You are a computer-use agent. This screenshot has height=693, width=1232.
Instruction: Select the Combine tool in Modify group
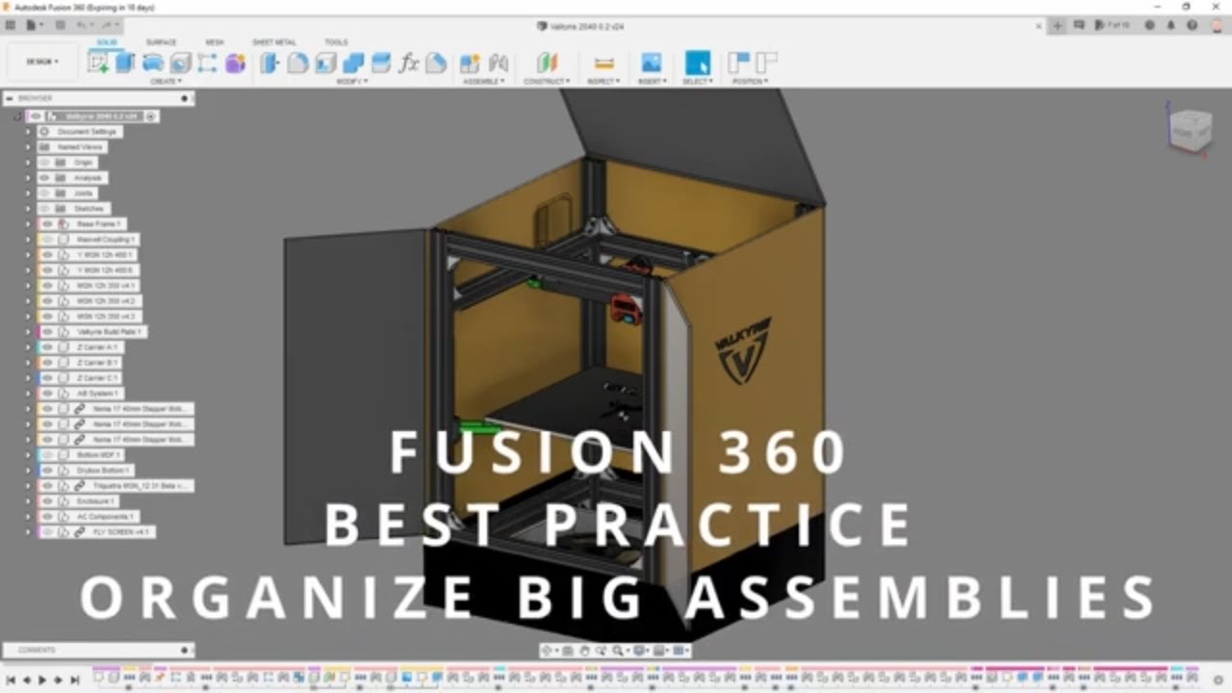click(x=353, y=63)
